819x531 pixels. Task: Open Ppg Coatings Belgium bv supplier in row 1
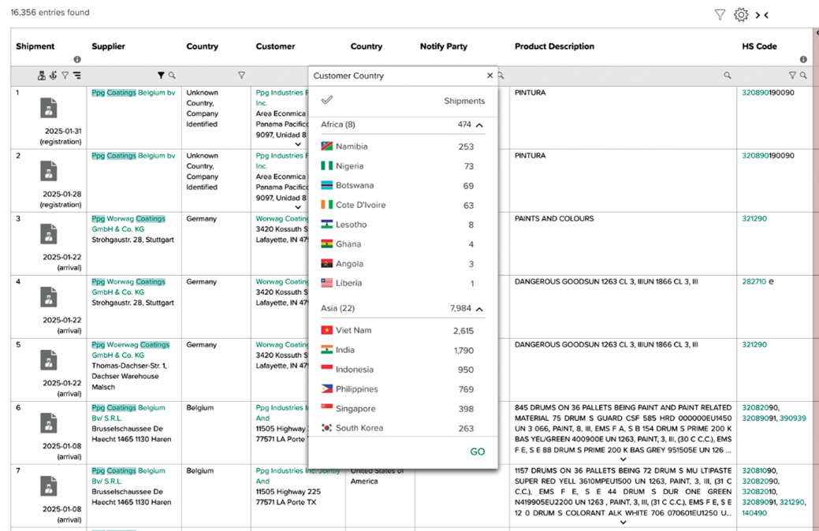(x=133, y=92)
